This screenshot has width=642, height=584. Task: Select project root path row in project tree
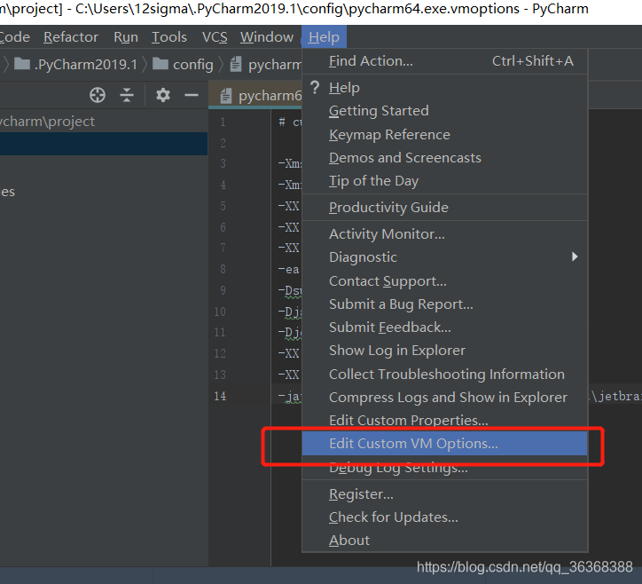(x=104, y=122)
